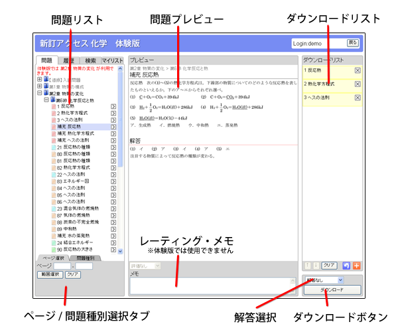This screenshot has width=398, height=332.
Task: Switch to the 履歴 tab
Action: pyautogui.click(x=68, y=60)
